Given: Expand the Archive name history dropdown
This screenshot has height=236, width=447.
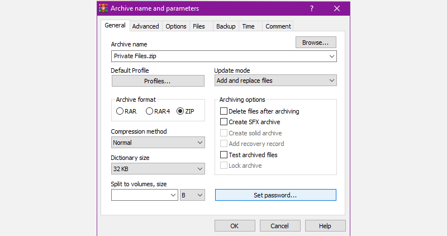Looking at the screenshot, I should 332,56.
